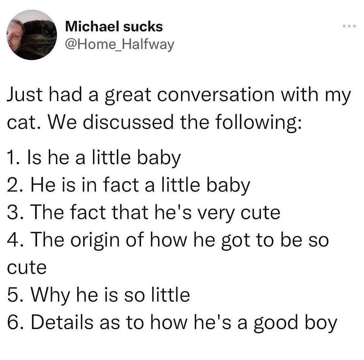Click the line "The origin of how he got"
The width and height of the screenshot is (364, 360).
tap(168, 240)
